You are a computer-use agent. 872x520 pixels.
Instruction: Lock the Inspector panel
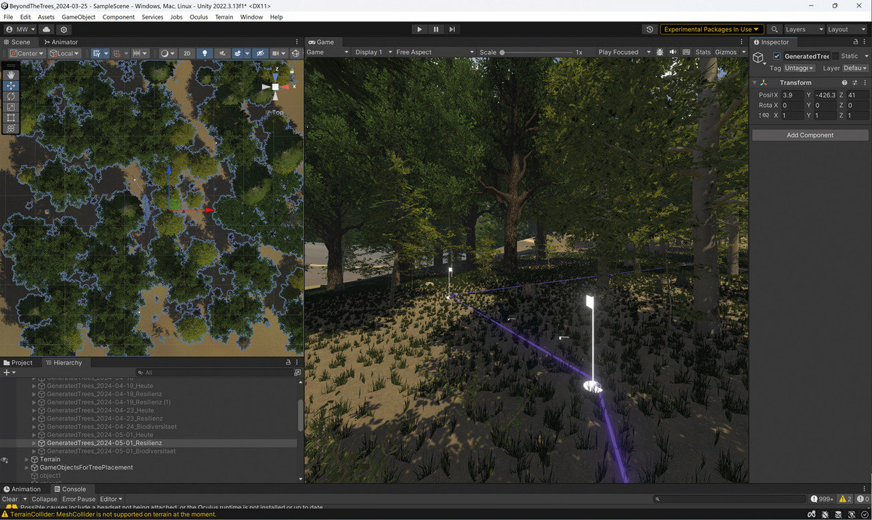point(856,42)
